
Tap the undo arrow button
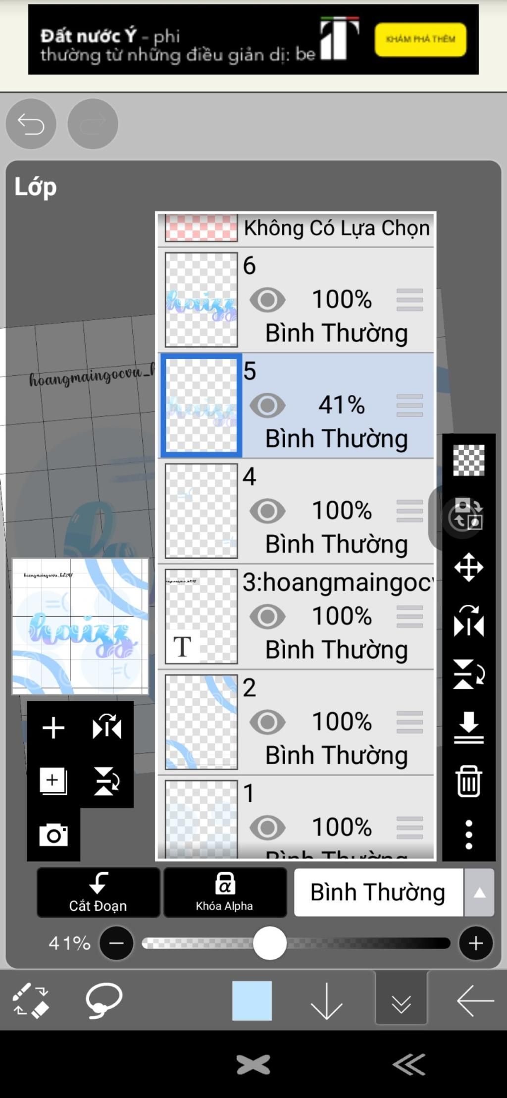click(x=31, y=124)
